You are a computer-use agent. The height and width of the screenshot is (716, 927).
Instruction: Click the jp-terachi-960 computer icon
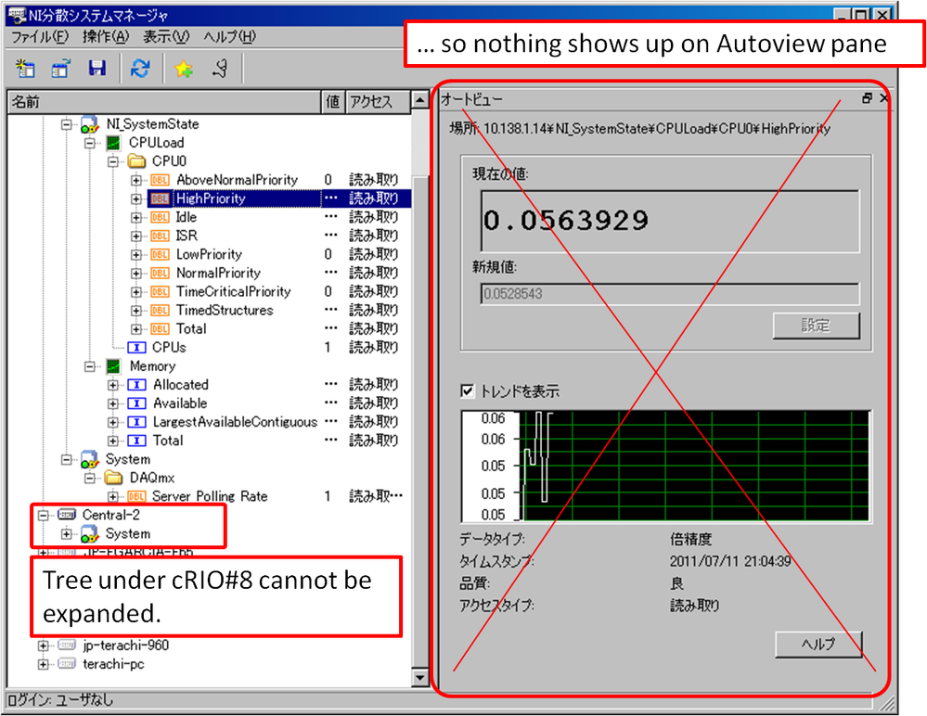coord(67,646)
